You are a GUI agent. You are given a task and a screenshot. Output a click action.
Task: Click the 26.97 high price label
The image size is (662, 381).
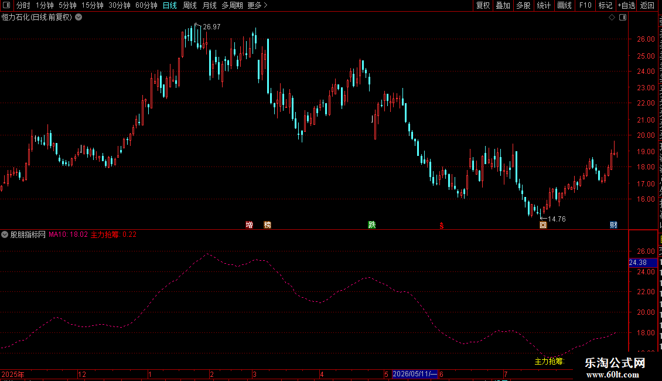pyautogui.click(x=211, y=26)
